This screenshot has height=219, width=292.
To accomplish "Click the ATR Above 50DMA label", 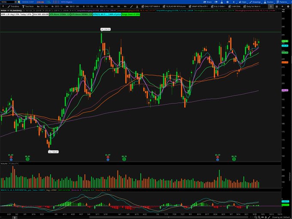I will [82, 14].
